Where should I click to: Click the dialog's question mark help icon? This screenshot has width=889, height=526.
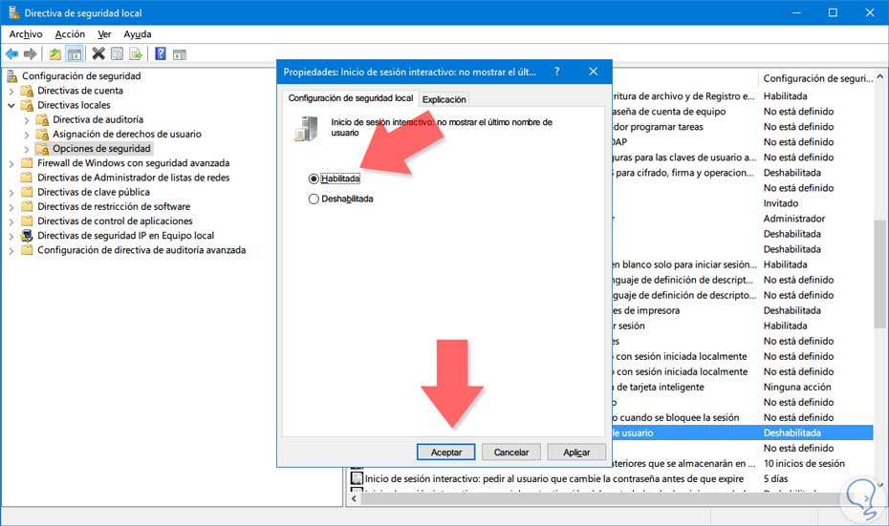pyautogui.click(x=556, y=72)
